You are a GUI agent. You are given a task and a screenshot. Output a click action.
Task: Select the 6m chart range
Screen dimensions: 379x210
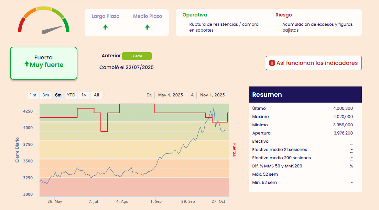coord(58,95)
